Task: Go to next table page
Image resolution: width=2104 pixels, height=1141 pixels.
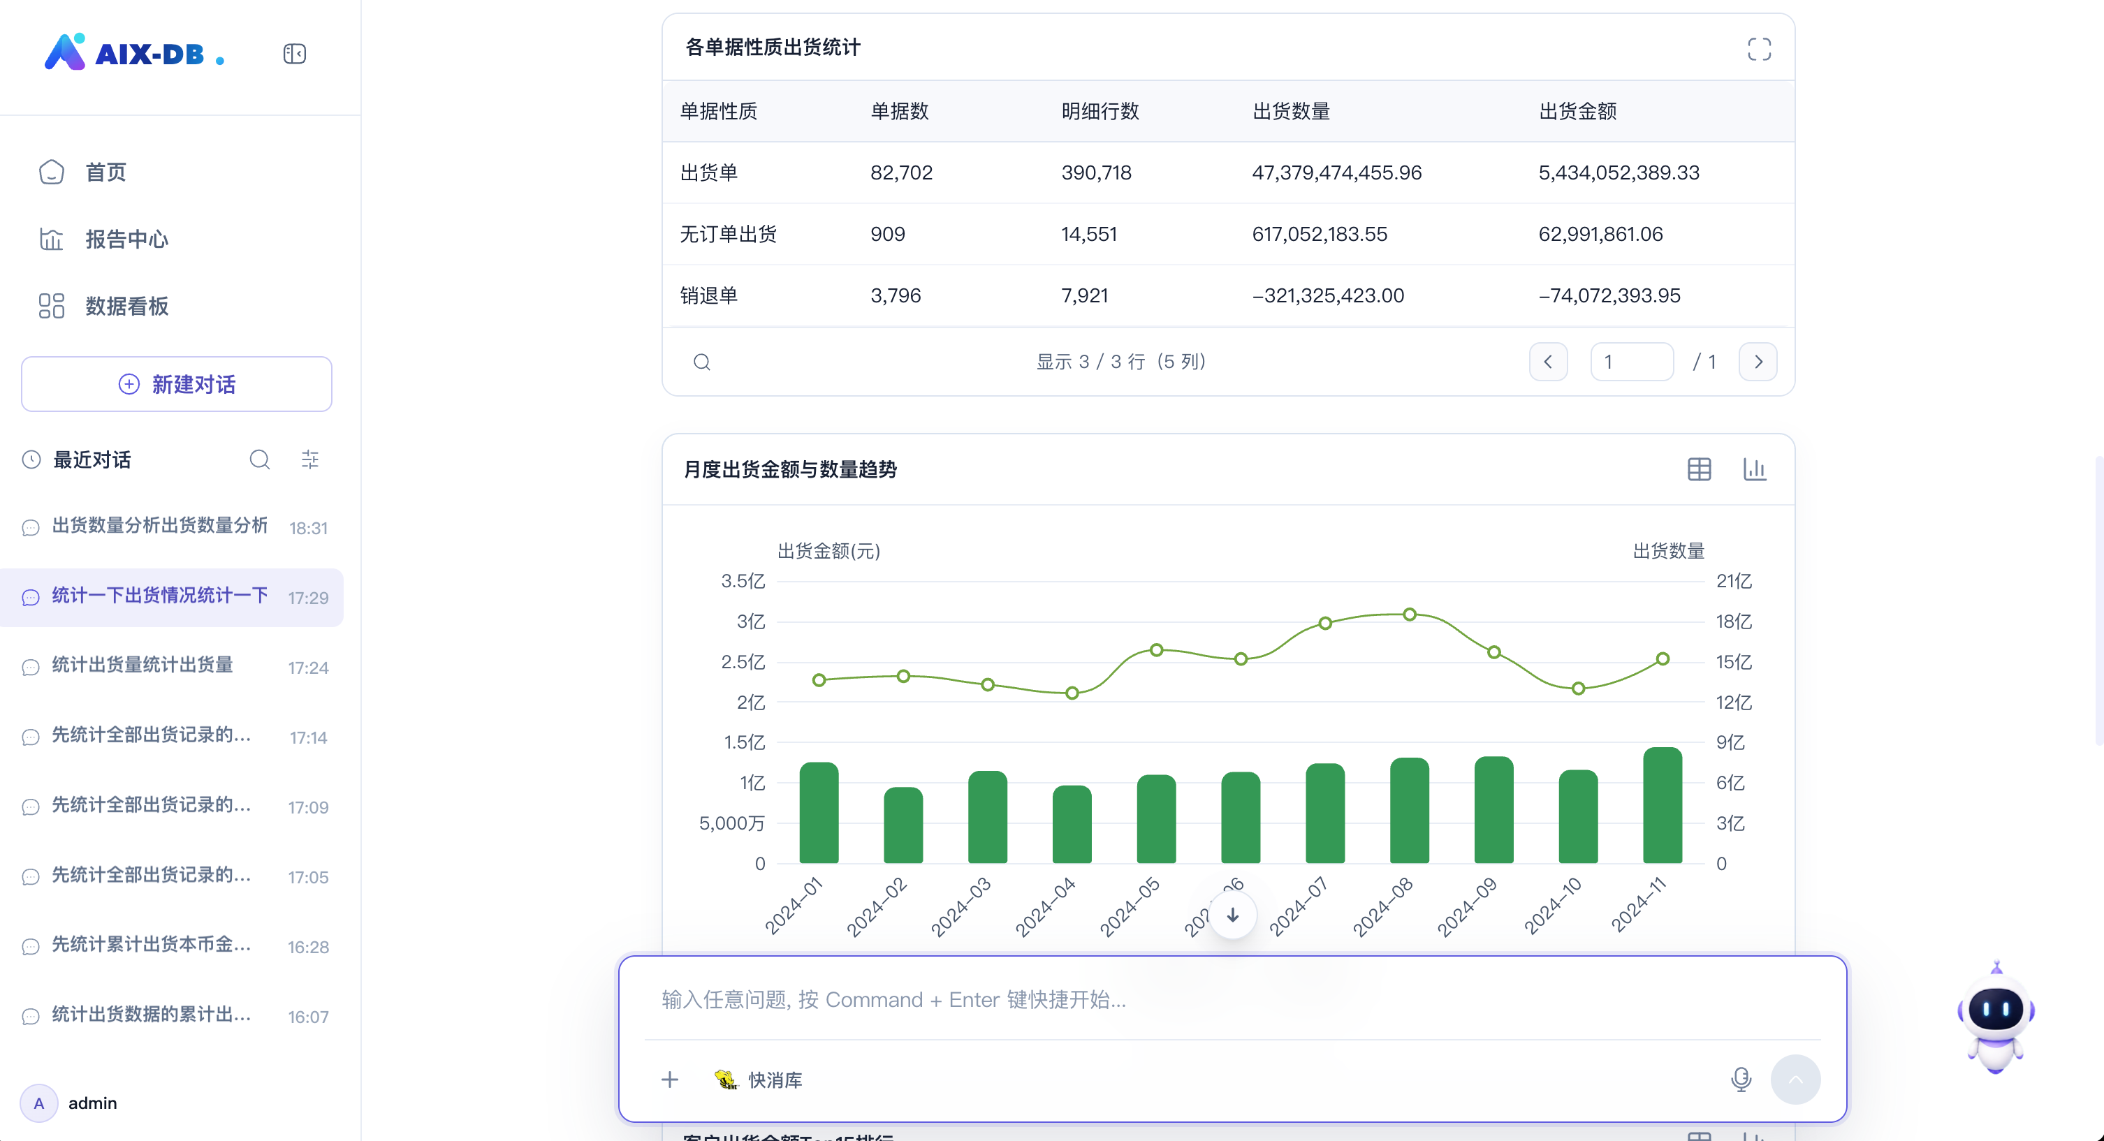Action: point(1758,362)
